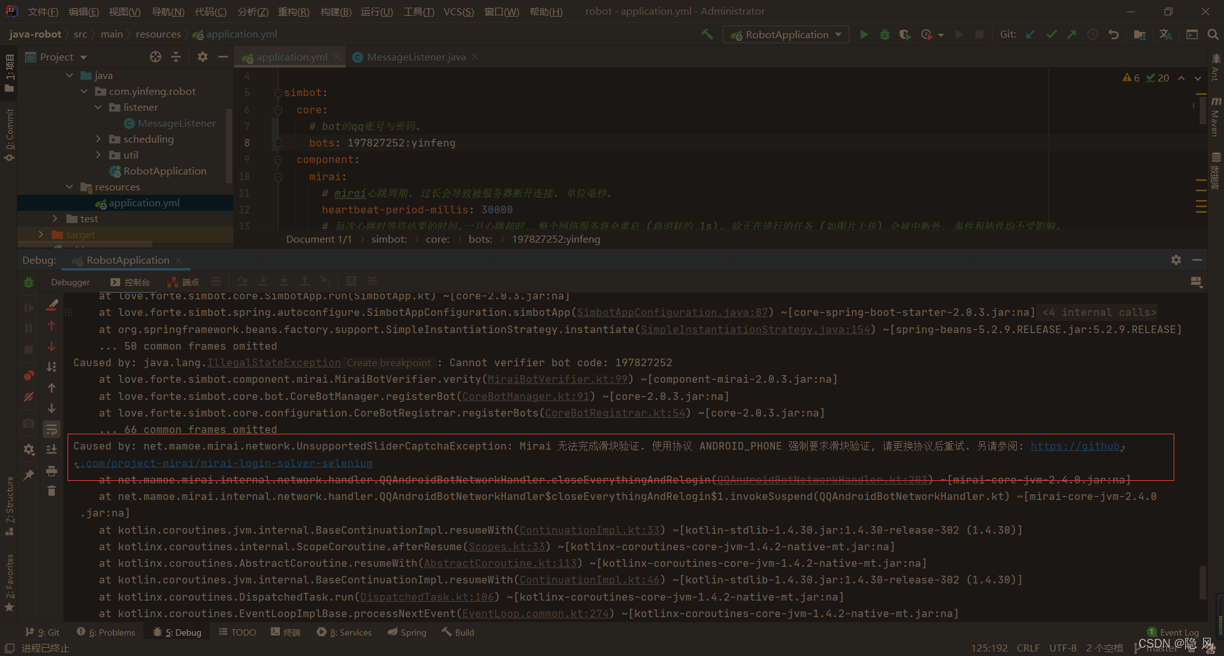The width and height of the screenshot is (1224, 656).
Task: Toggle the Commit tool window
Action: click(9, 134)
